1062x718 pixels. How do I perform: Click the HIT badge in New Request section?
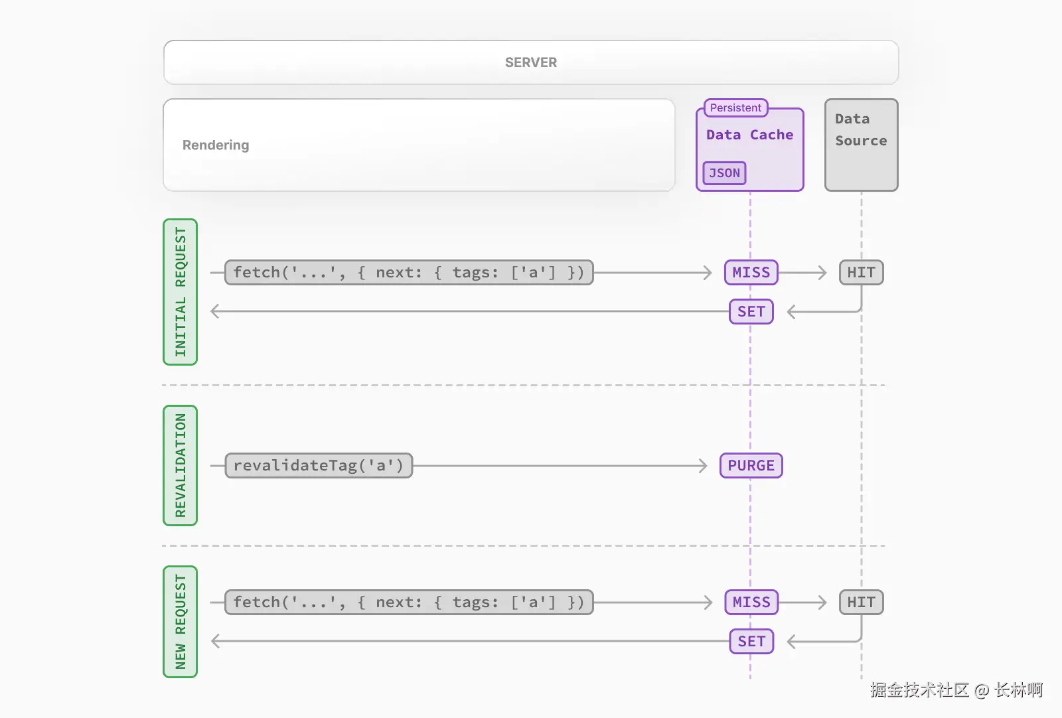[861, 603]
